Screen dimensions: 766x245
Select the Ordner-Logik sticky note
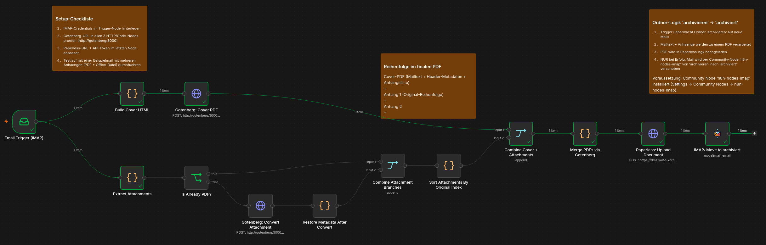702,52
